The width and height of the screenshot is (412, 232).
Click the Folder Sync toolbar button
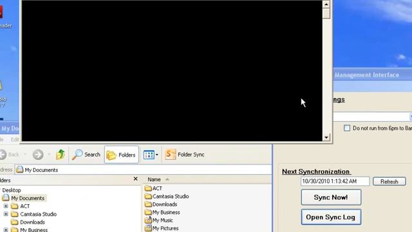point(185,155)
